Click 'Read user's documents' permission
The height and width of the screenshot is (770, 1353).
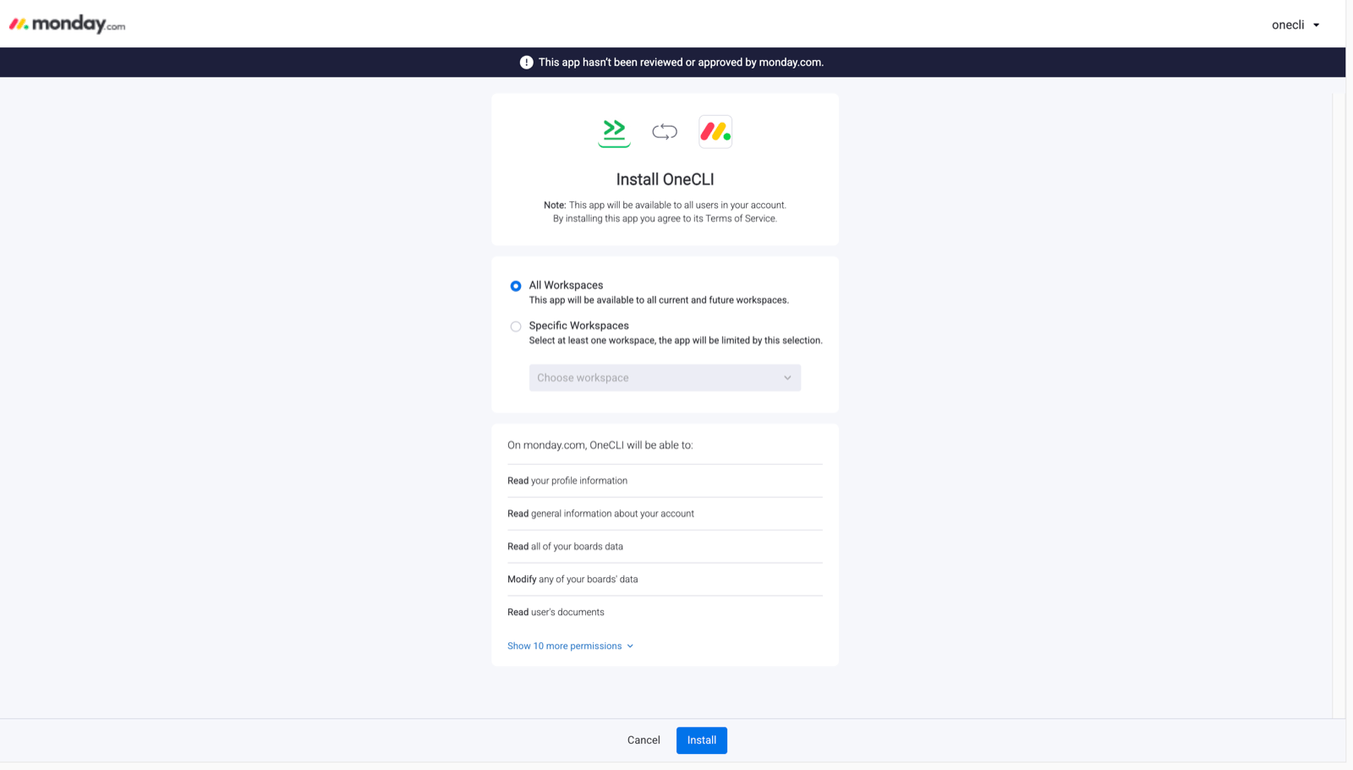tap(556, 613)
